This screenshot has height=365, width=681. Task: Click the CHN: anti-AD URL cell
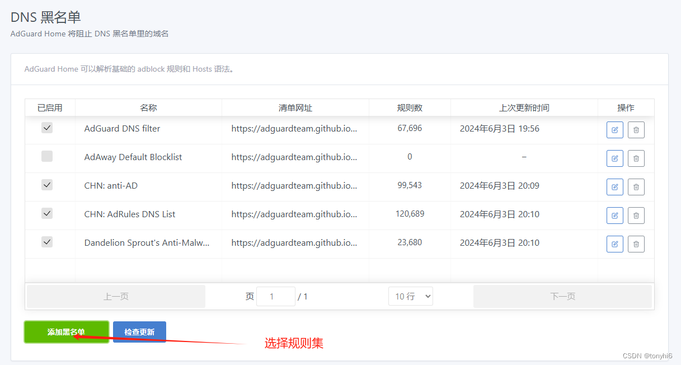tap(294, 185)
